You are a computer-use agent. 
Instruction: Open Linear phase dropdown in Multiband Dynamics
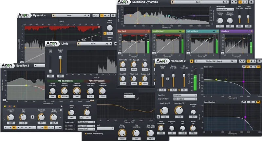coord(225,9)
